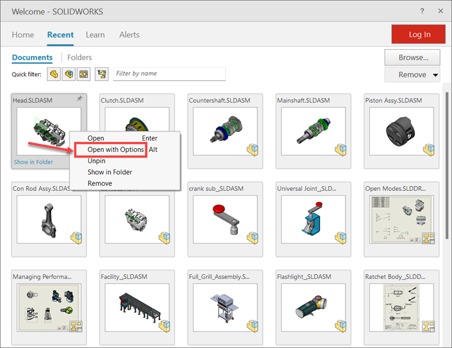Click the Filter by name field

(x=169, y=74)
